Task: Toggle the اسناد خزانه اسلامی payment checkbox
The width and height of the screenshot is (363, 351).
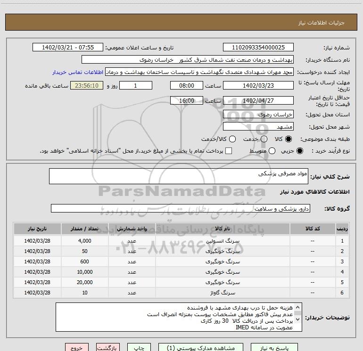Action: click(229, 151)
